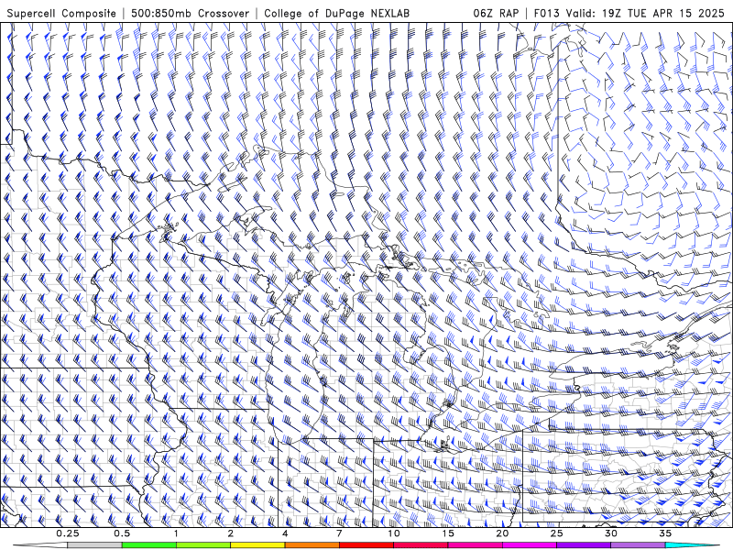Click the "06Z RAP" model run label
The width and height of the screenshot is (733, 550).
pyautogui.click(x=496, y=13)
